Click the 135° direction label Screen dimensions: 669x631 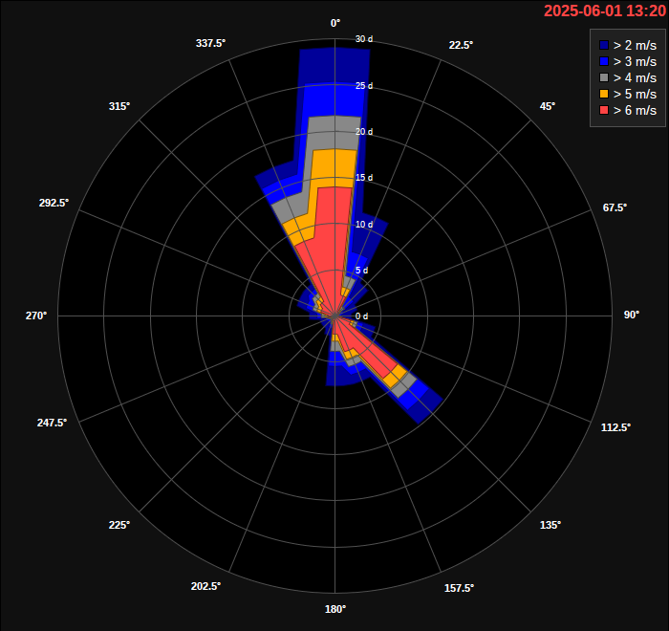(550, 525)
